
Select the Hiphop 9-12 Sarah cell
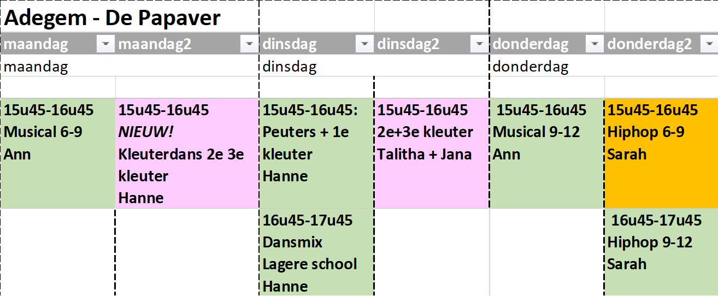click(x=661, y=252)
